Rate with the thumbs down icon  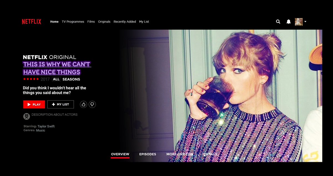coord(92,104)
